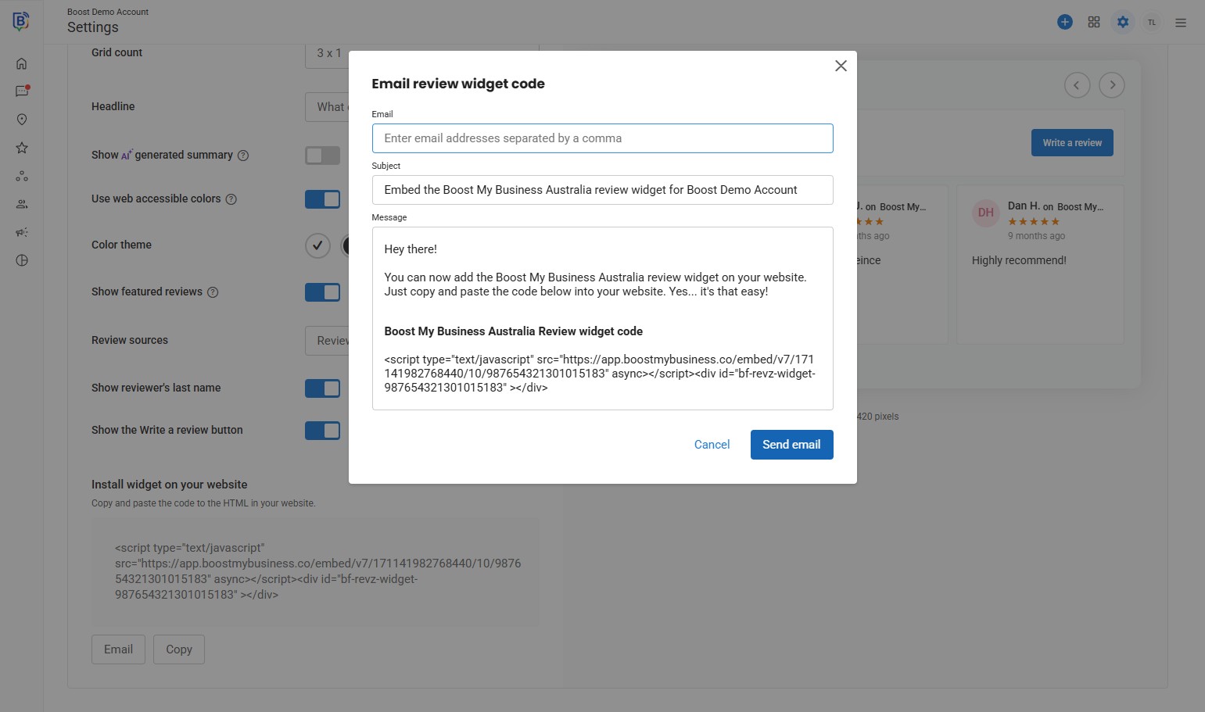Click the Email addresses input field
Viewport: 1205px width, 712px height.
point(602,138)
